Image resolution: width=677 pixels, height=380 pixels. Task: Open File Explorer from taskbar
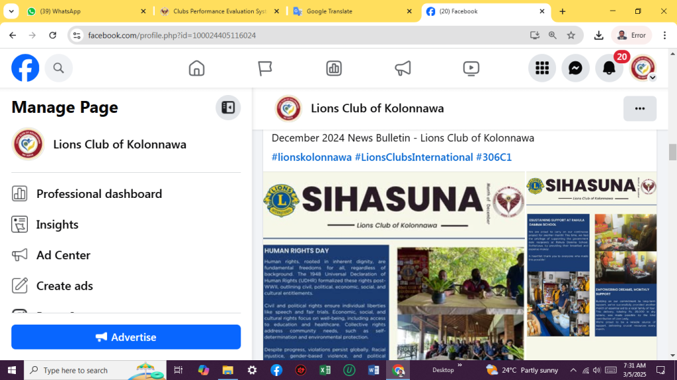(x=227, y=370)
